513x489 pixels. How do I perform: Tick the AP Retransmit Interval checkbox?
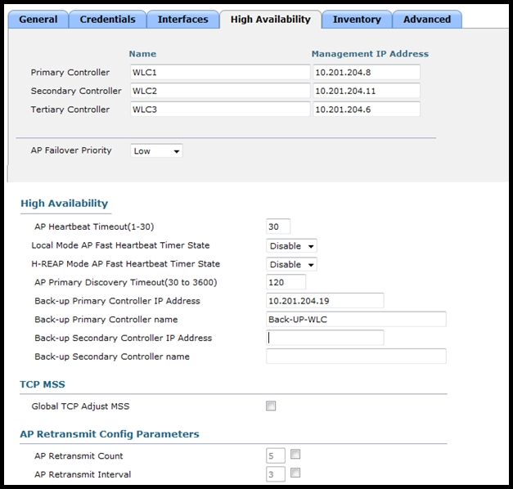(x=295, y=473)
